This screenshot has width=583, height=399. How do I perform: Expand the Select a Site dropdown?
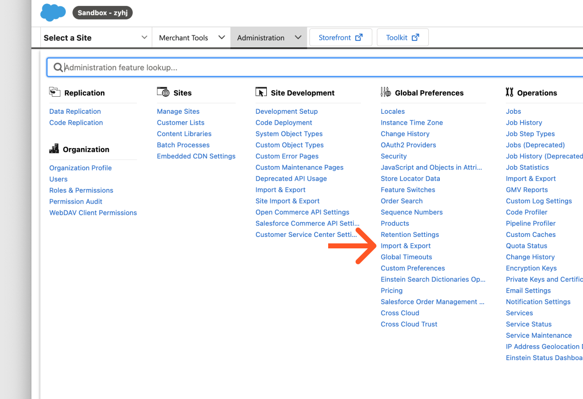click(96, 37)
